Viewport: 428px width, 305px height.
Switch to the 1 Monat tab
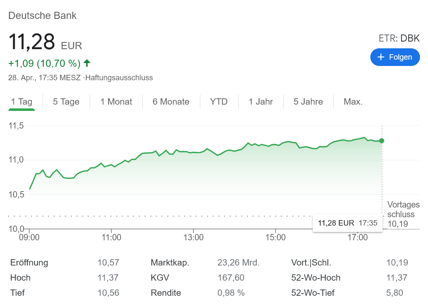116,102
